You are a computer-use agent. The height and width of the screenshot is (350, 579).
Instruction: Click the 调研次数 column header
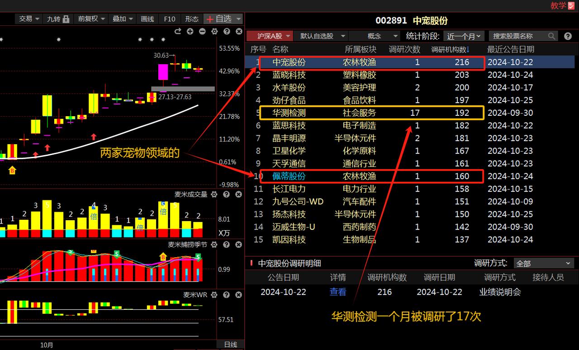coord(405,49)
